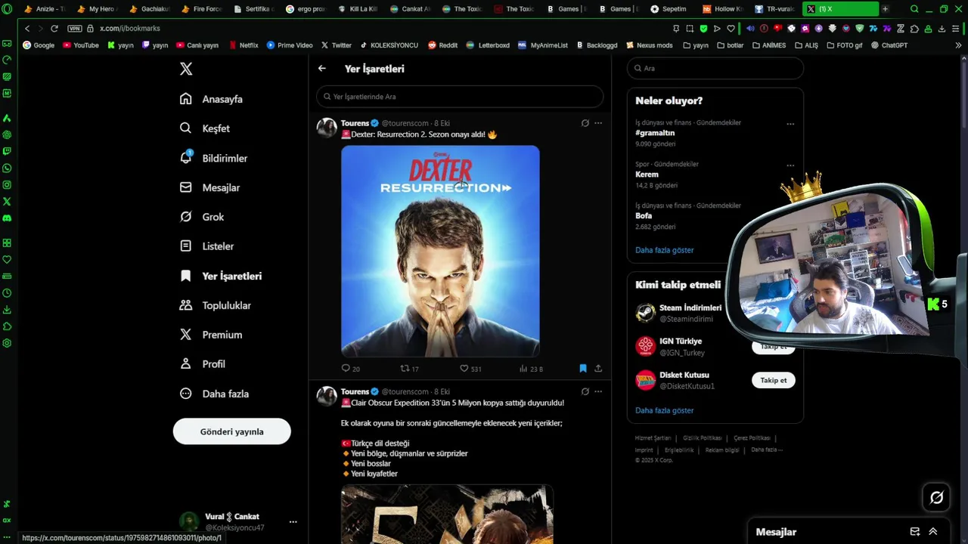Open Profil page
The image size is (968, 544).
point(202,364)
